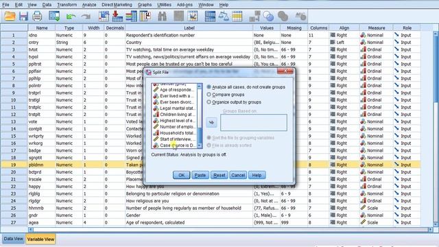The height and width of the screenshot is (247, 439).
Task: Open the Analyze menu
Action: pyautogui.click(x=89, y=5)
